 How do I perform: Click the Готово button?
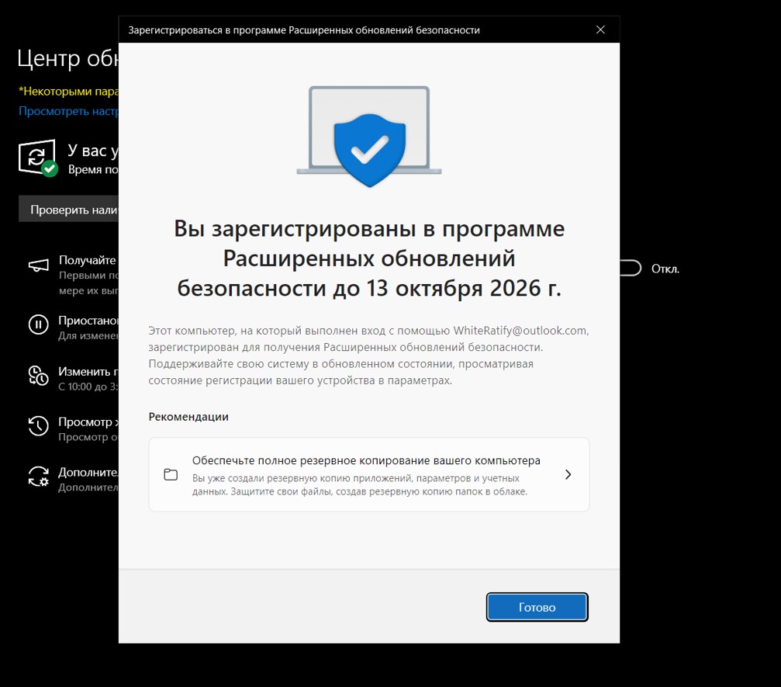coord(537,607)
